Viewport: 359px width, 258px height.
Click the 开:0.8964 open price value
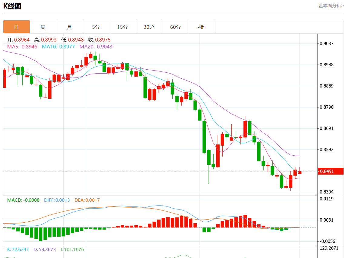18,40
